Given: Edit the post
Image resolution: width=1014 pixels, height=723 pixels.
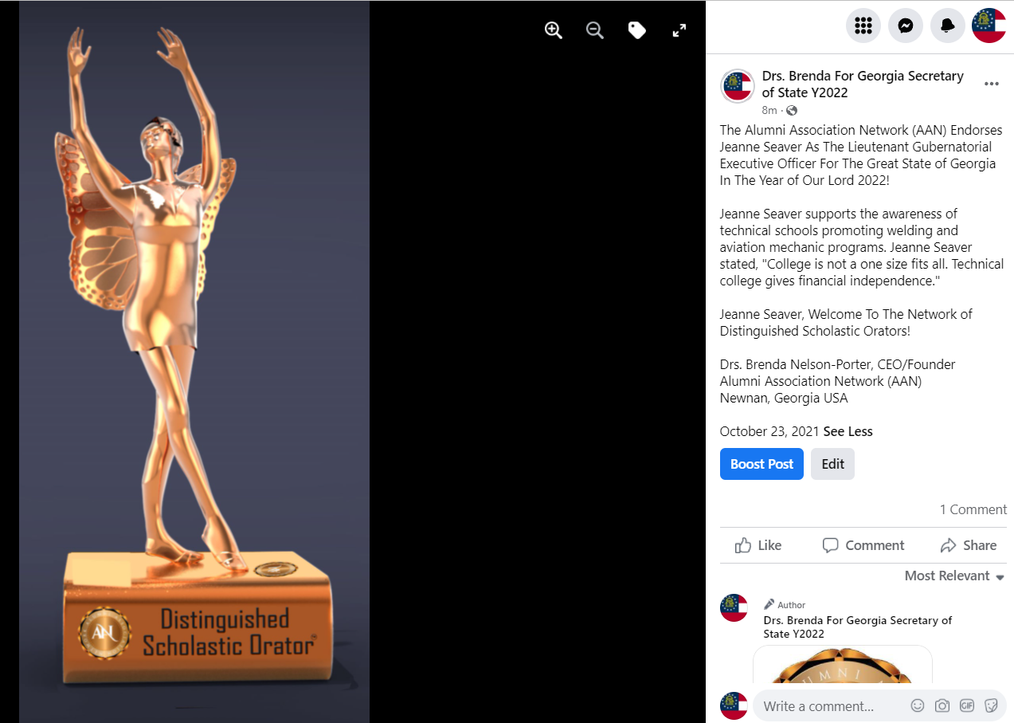Looking at the screenshot, I should point(832,464).
